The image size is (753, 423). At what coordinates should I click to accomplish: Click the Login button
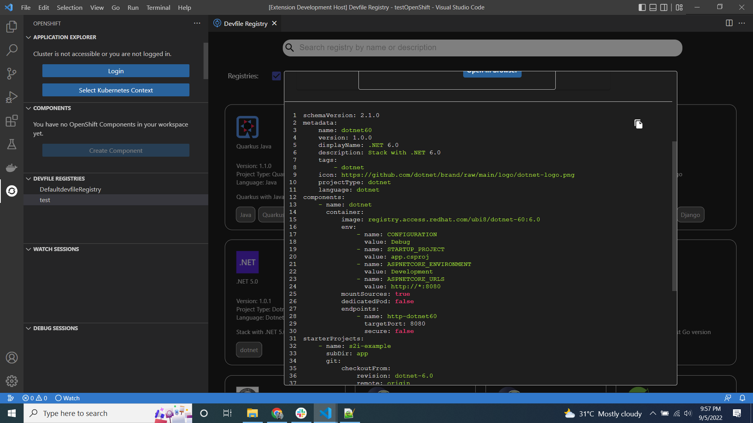(x=116, y=71)
